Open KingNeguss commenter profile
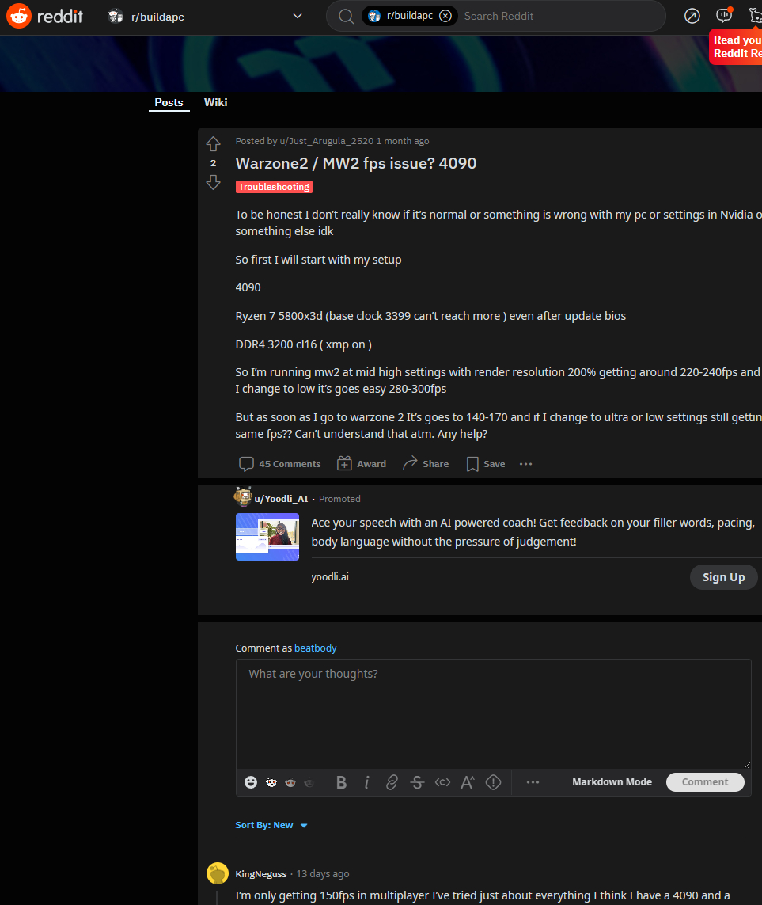762x905 pixels. click(x=261, y=874)
